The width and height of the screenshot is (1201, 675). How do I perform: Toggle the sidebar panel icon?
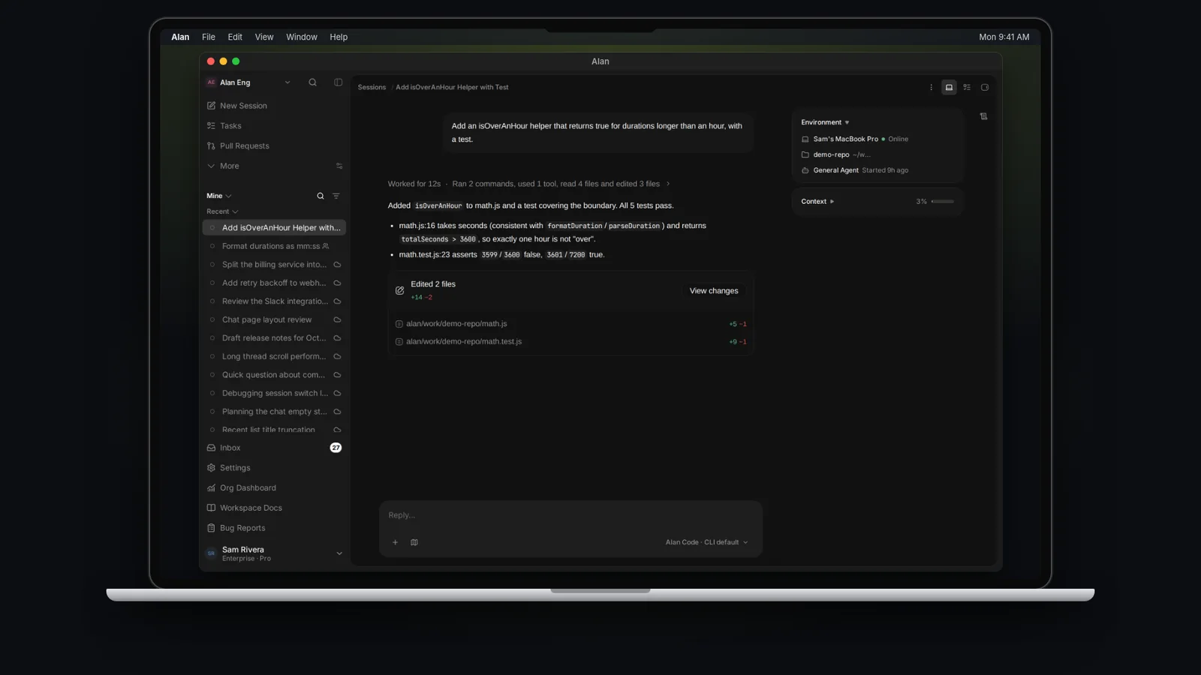point(338,82)
